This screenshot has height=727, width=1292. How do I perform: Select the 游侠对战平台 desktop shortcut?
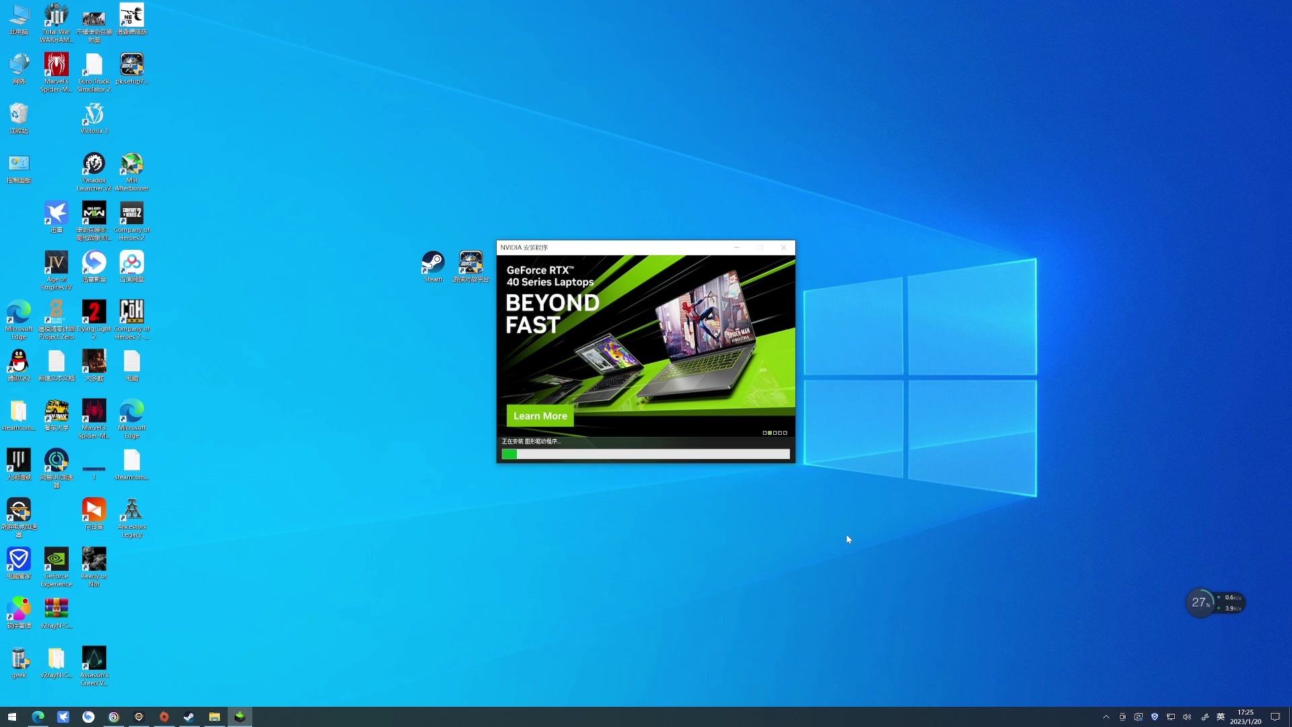pos(471,267)
